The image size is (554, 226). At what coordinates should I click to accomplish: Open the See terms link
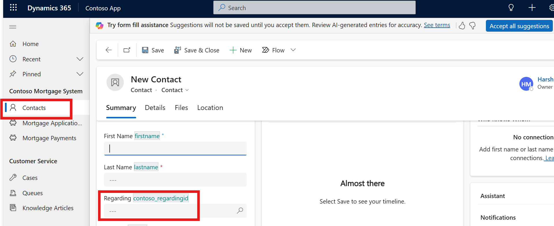coord(437,25)
